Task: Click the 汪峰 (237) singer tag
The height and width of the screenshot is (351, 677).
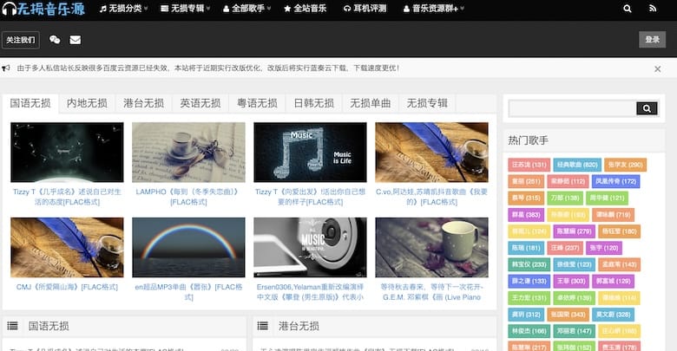Action: click(x=565, y=248)
